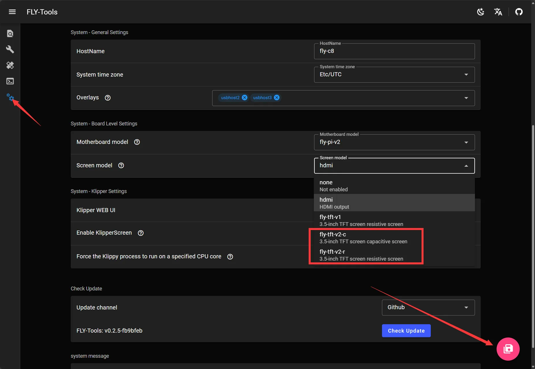This screenshot has width=535, height=369.
Task: Open the GitHub repository link icon
Action: (519, 12)
